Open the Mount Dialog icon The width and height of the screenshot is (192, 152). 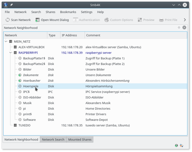pos(37,20)
